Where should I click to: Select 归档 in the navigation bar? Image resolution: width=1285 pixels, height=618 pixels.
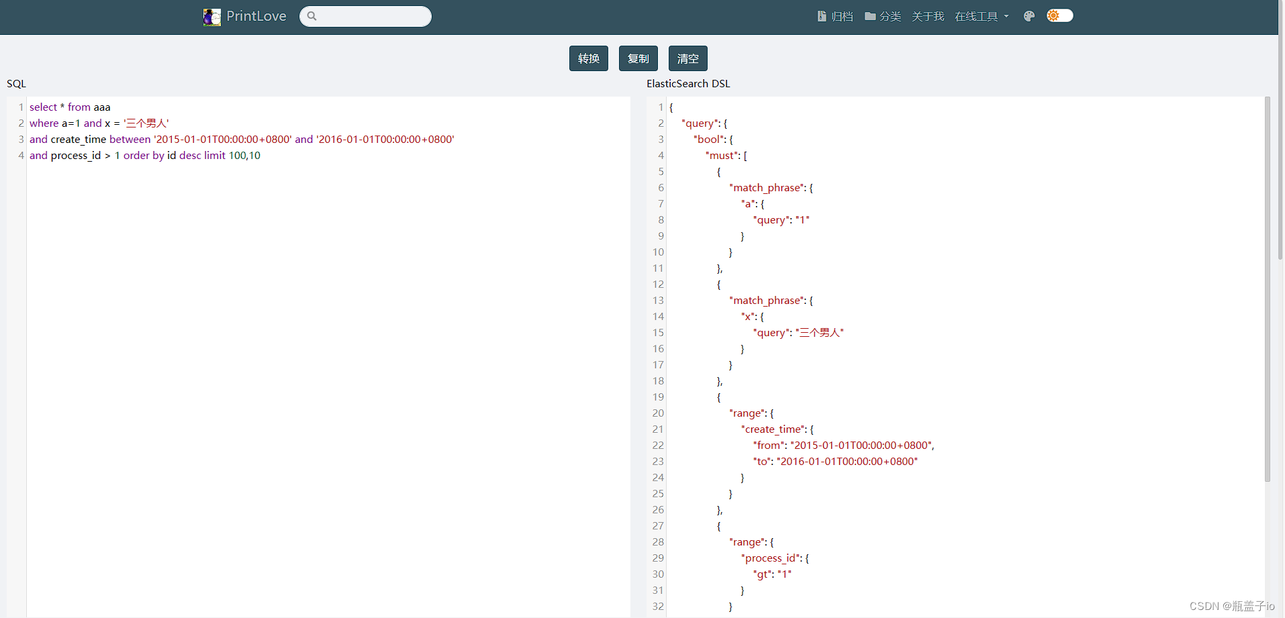(841, 16)
